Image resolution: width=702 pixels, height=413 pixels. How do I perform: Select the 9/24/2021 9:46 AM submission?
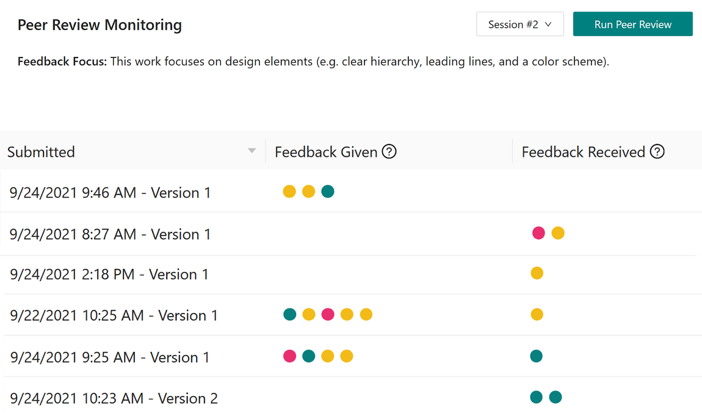click(110, 193)
